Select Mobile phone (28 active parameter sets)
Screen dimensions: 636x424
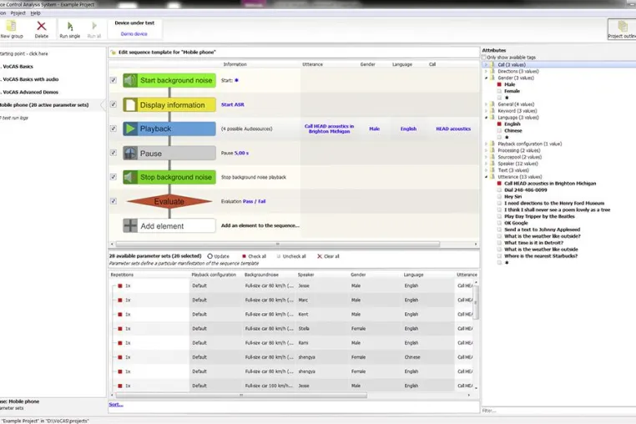[43, 104]
